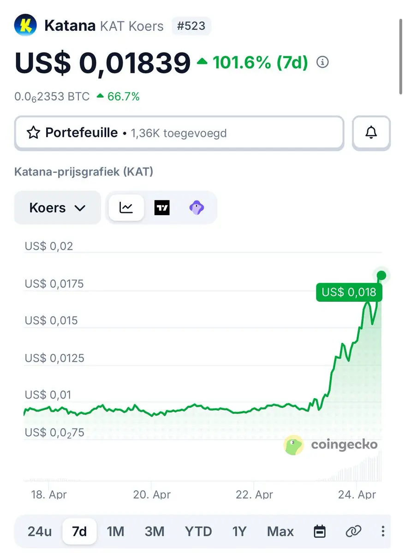The width and height of the screenshot is (405, 553).
Task: Copy chart link with chain icon
Action: (353, 531)
